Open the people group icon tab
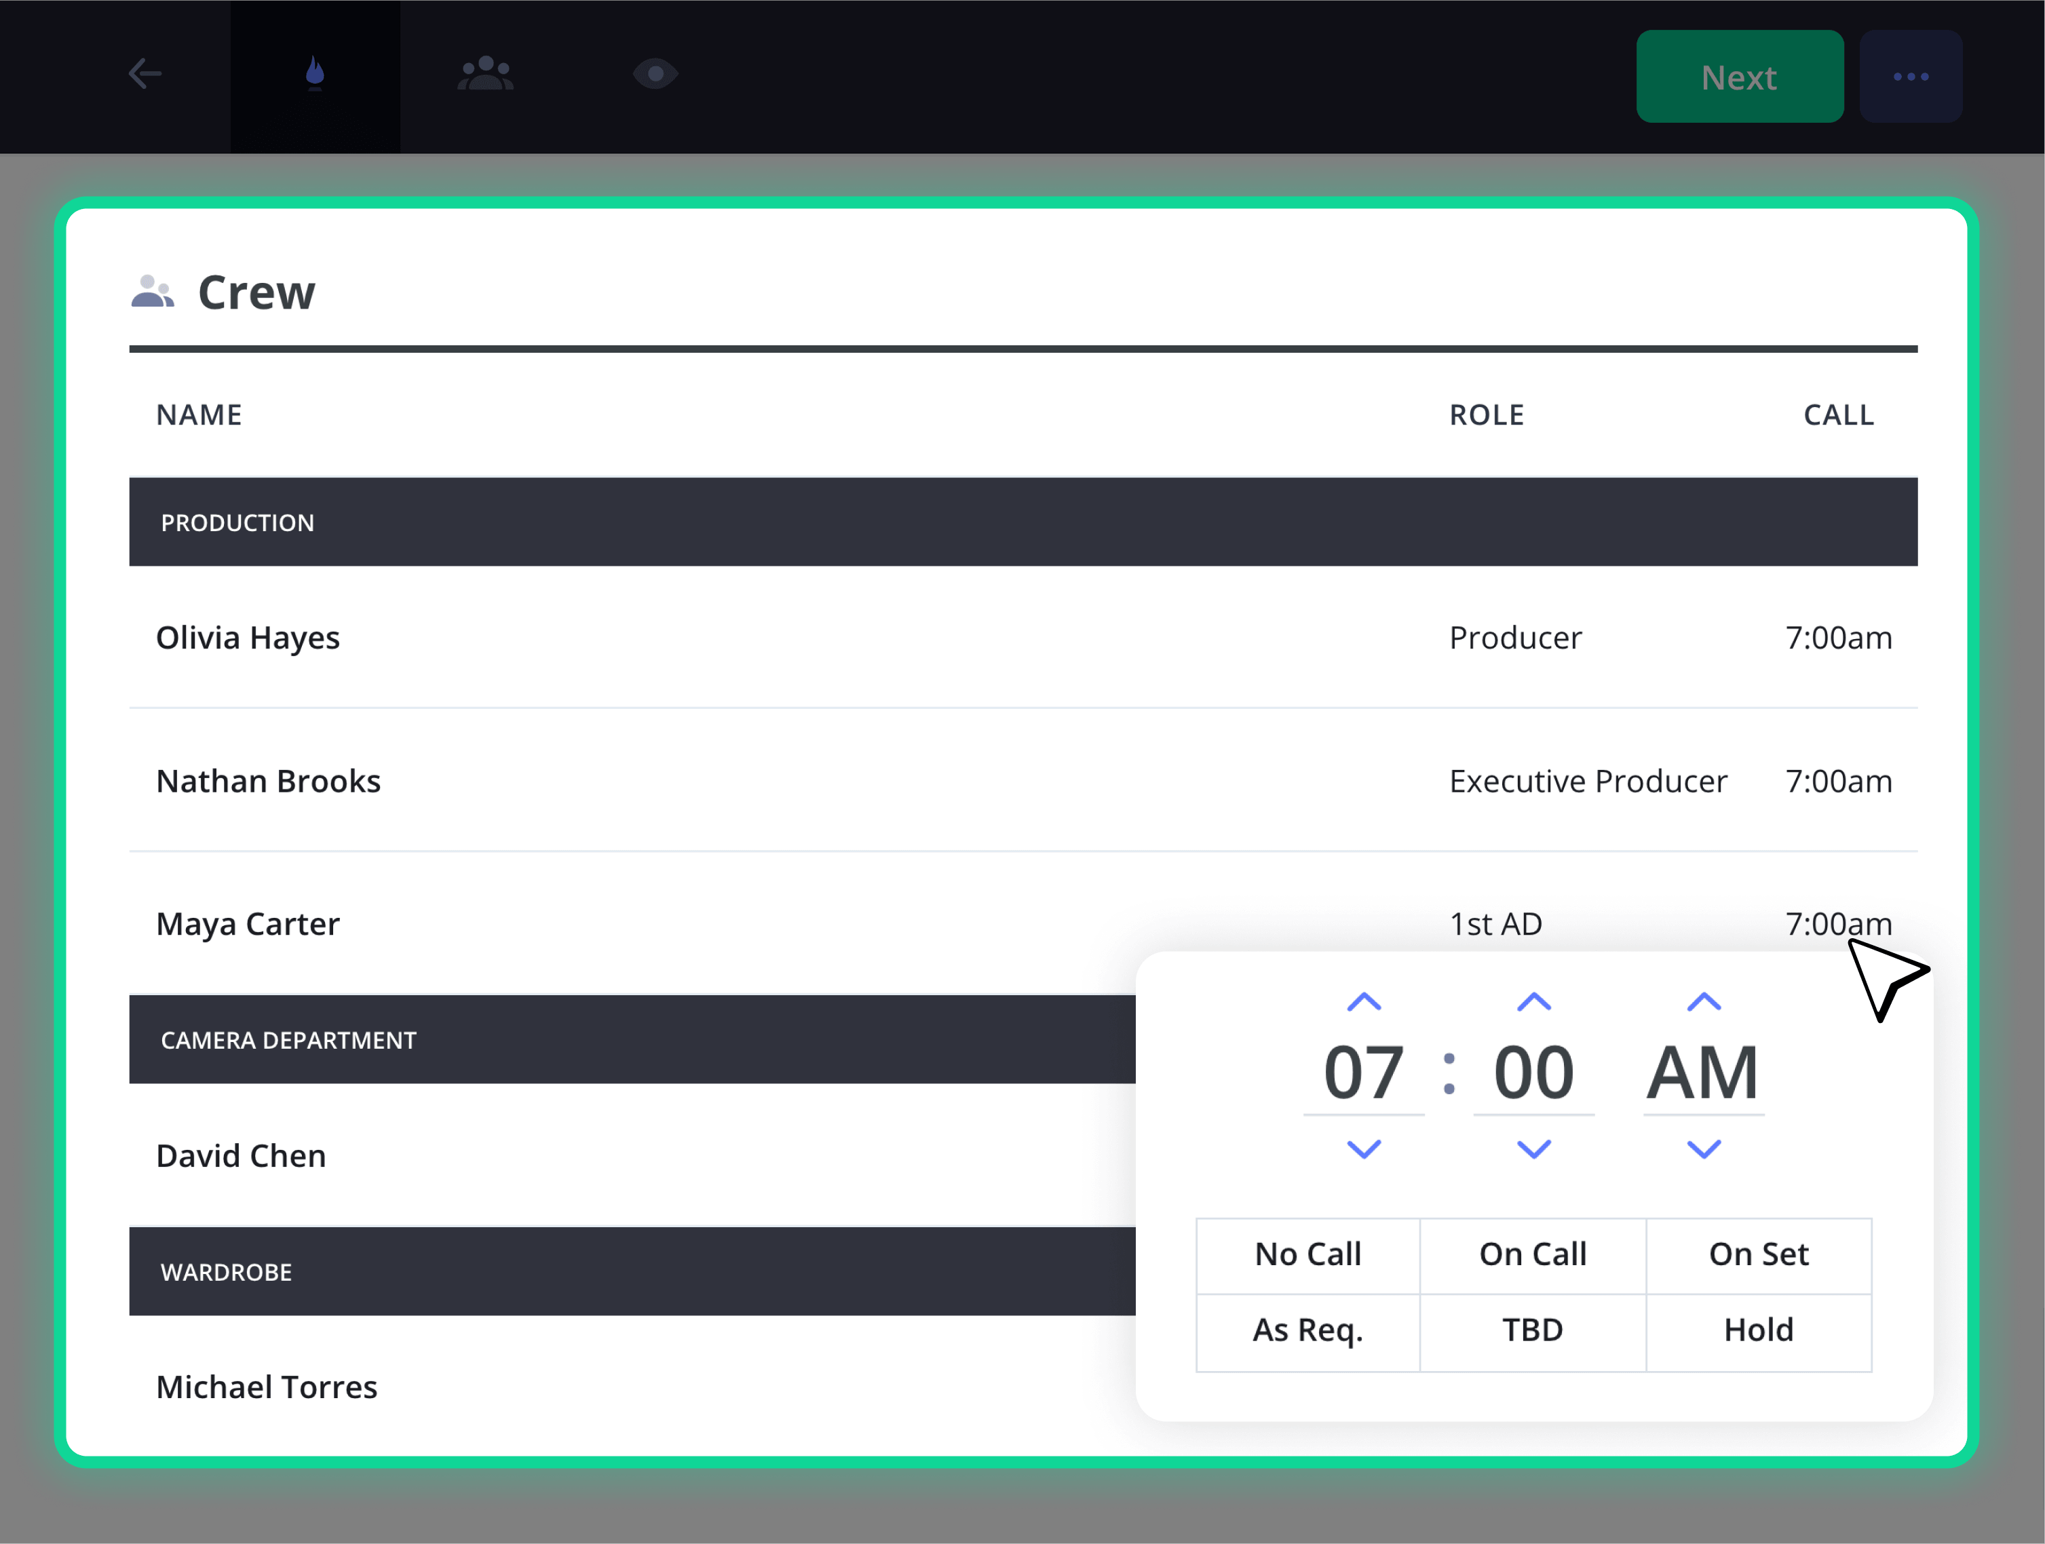 (x=485, y=73)
